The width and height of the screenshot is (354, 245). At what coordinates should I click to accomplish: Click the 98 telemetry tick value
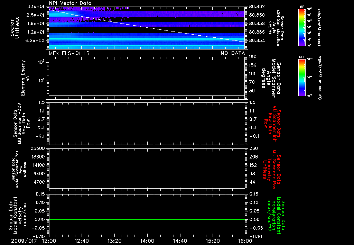[252, 174]
